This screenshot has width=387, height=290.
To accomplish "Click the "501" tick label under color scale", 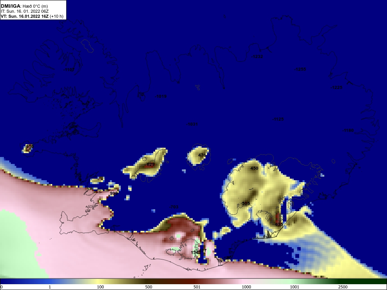I will (197, 287).
